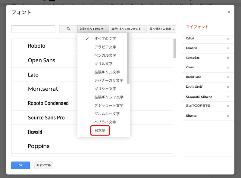The image size is (241, 178).
Task: Remove Corsiva from My Fonts
Action: (228, 68)
